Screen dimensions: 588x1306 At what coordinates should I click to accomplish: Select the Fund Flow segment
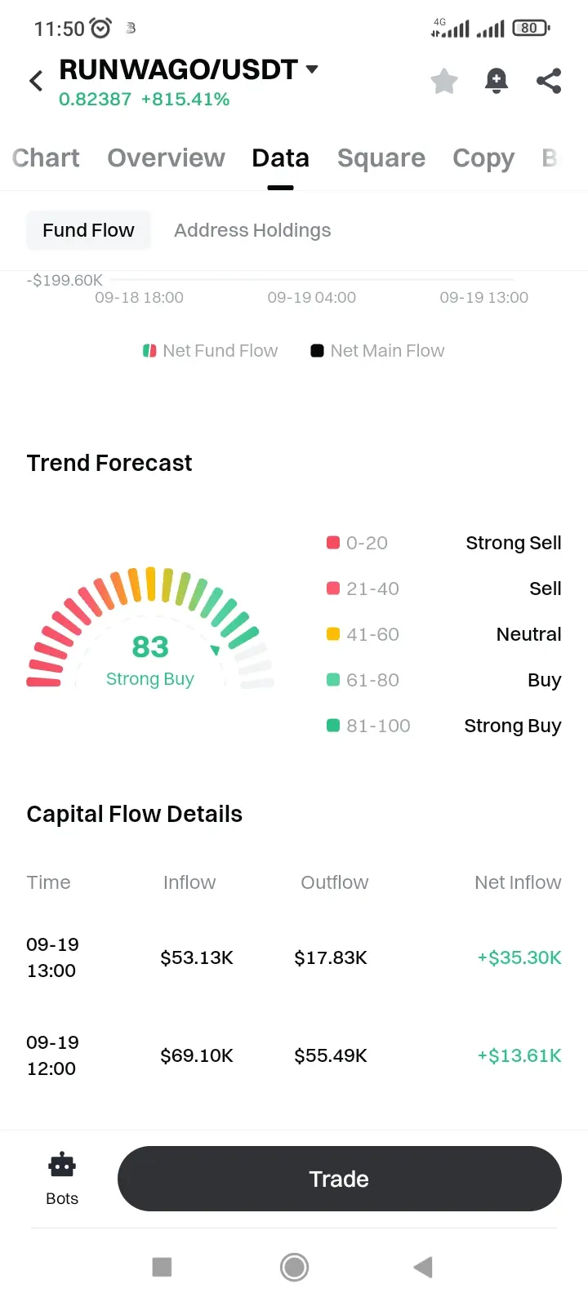click(88, 230)
